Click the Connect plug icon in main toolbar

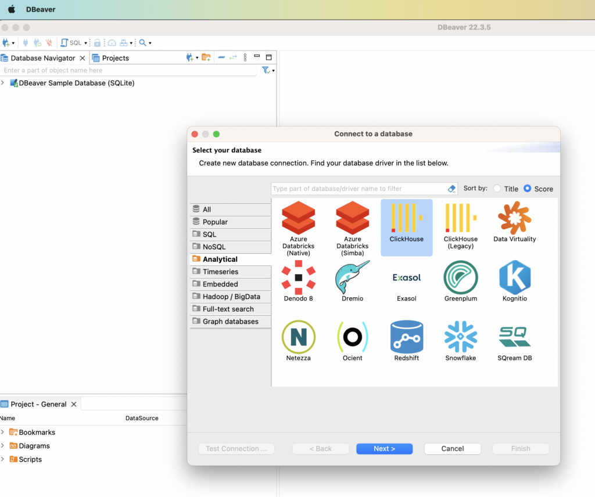(26, 43)
